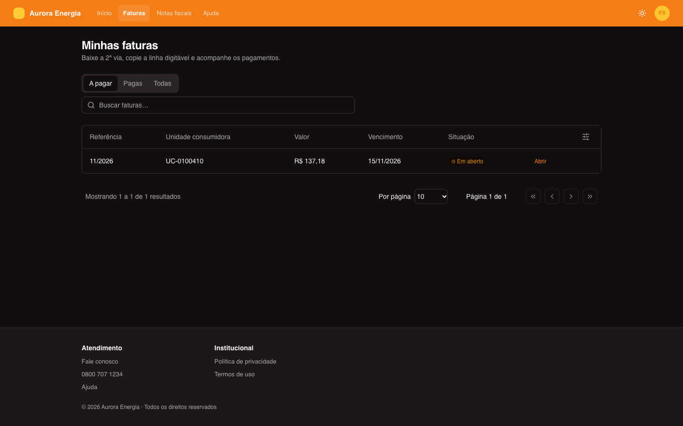Image resolution: width=683 pixels, height=426 pixels.
Task: Open the Por página dropdown
Action: point(431,196)
